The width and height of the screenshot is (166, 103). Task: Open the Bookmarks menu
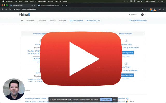[41, 1]
